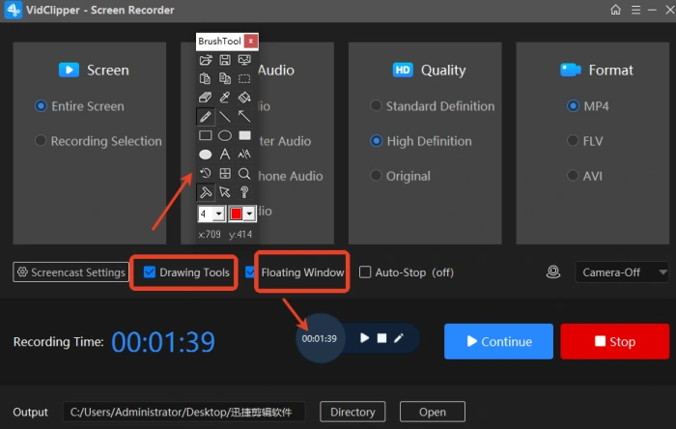
Task: Click the save floppy icon in BrushTool
Action: (x=225, y=60)
